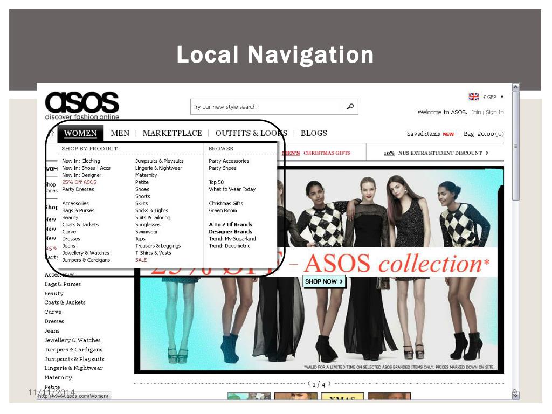Click the XMAS thumbnail below banner

click(x=342, y=396)
